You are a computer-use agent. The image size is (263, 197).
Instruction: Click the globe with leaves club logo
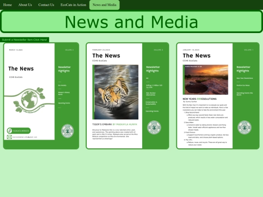(x=29, y=100)
